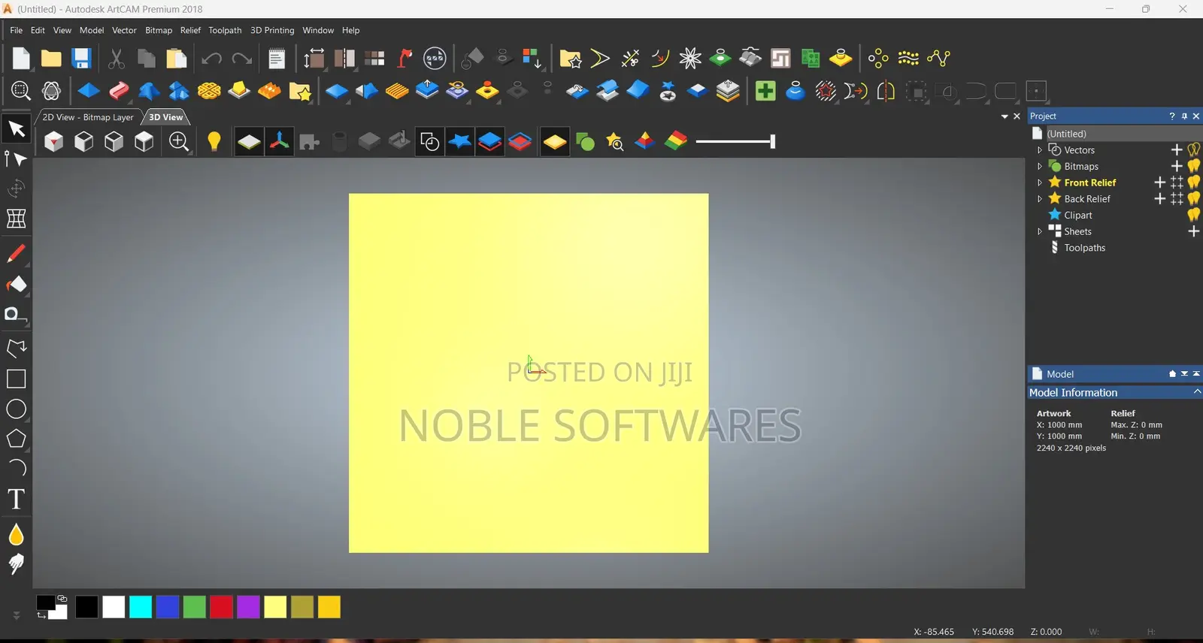The image size is (1203, 643).
Task: Click the isometric view cube with the red face
Action: pos(54,141)
